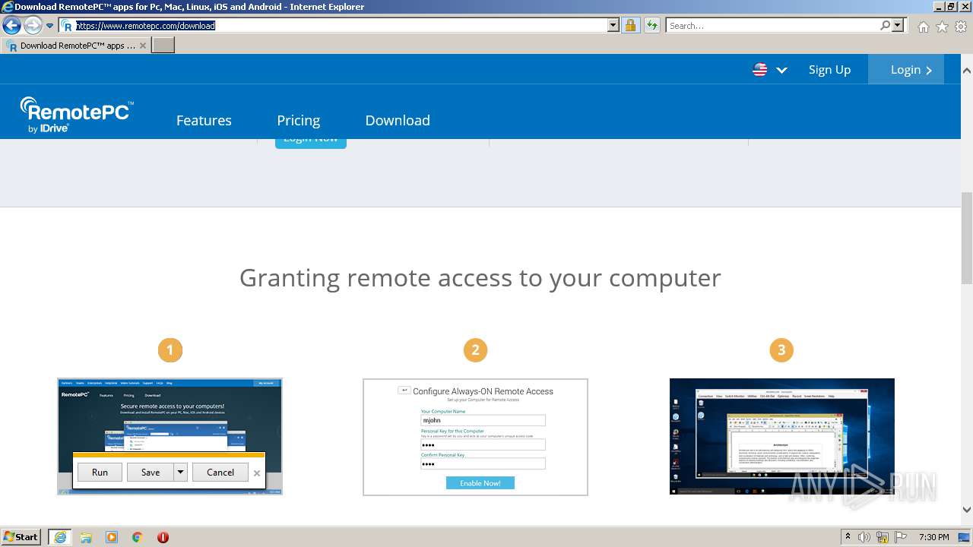Click the US flag language icon
Screen dimensions: 973x547
tap(759, 70)
